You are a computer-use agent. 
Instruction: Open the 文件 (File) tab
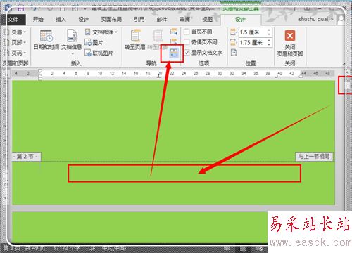[13, 20]
